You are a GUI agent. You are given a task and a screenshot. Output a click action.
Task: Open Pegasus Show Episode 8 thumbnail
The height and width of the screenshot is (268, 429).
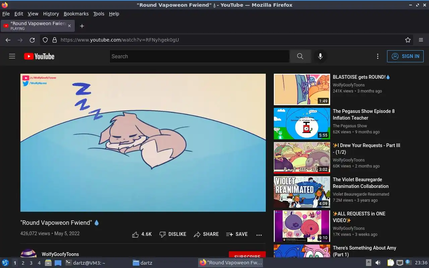302,124
